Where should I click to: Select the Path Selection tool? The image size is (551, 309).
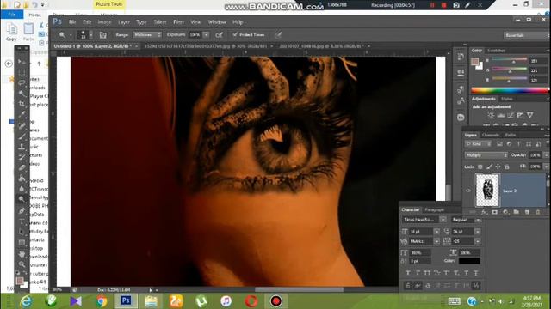click(22, 232)
